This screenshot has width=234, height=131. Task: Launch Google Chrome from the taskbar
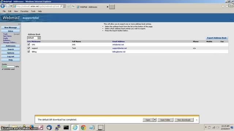click(83, 127)
